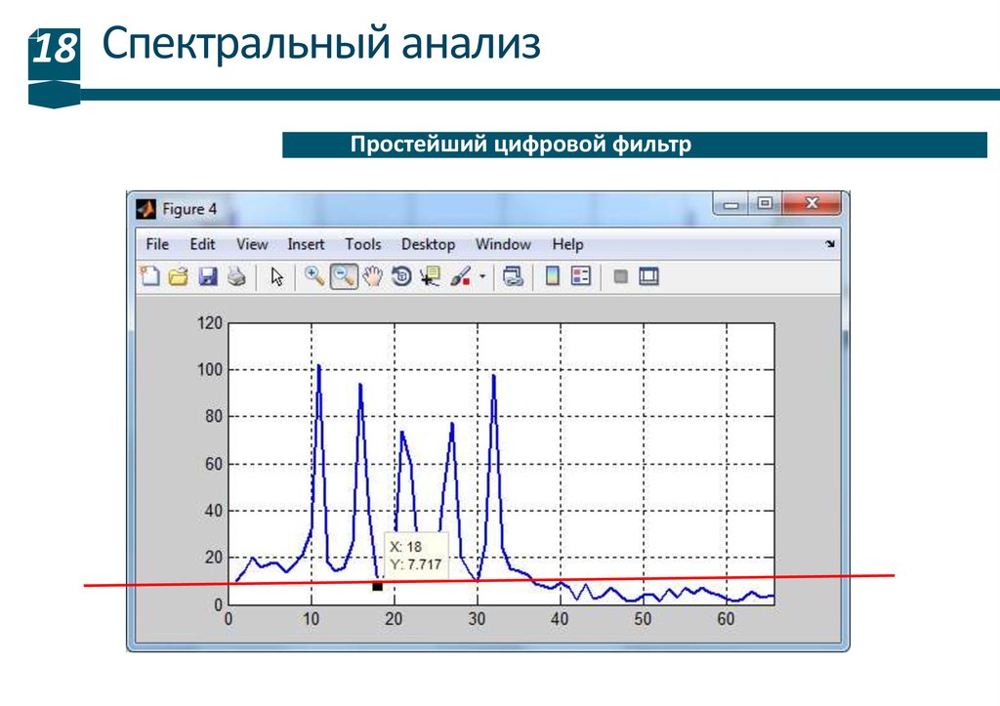Select the Pan hand tool
This screenshot has height=706, width=1000.
372,276
